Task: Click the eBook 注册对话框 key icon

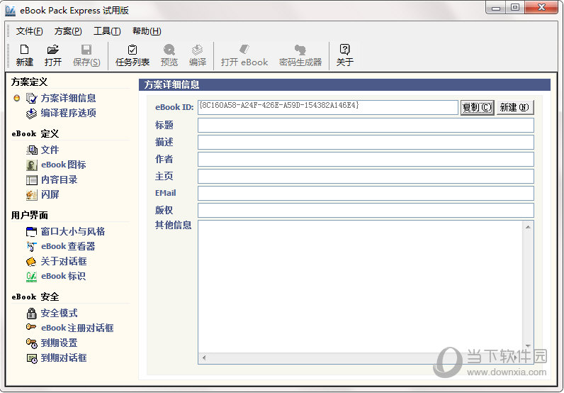Action: 32,328
